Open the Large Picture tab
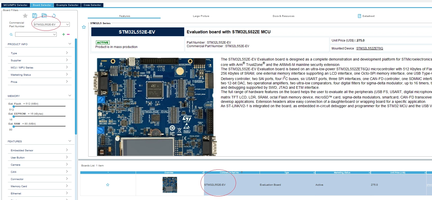 coord(201,16)
